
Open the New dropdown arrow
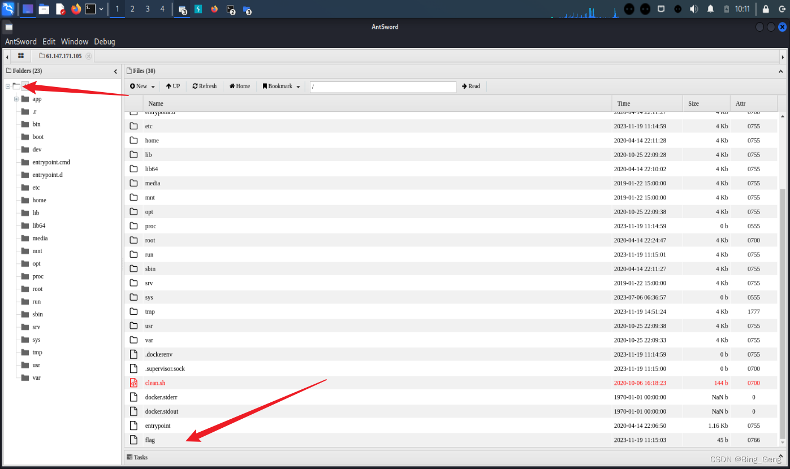coord(153,86)
